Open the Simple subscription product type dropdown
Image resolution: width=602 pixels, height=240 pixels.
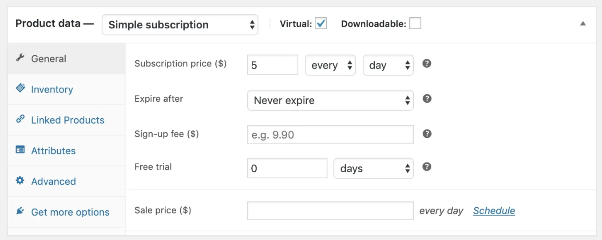(180, 25)
